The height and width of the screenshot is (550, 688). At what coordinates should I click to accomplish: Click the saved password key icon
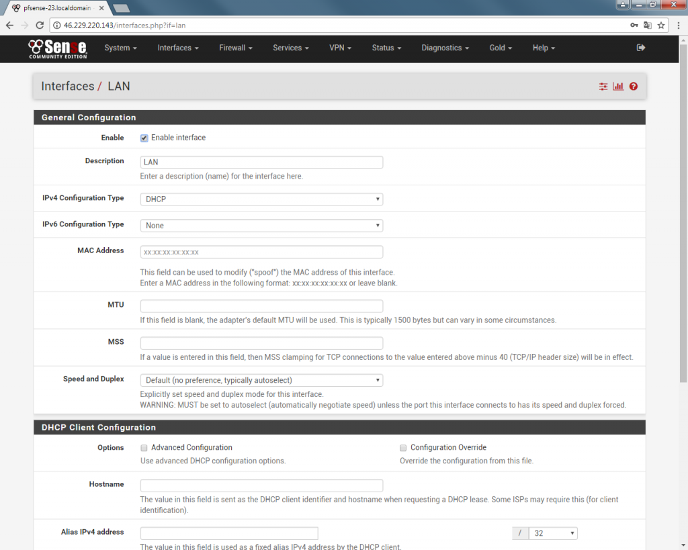pos(634,26)
